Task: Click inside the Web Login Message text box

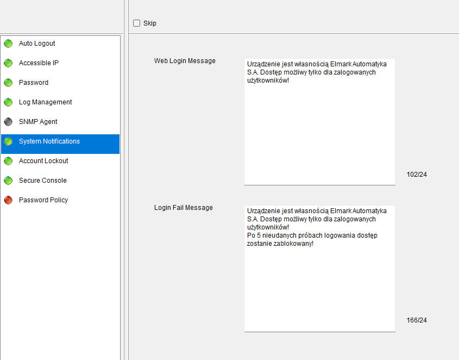Action: point(319,131)
